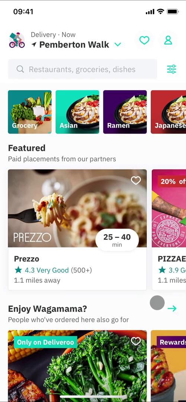Show more Enjoy Wagamama restaurants with the arrow
Screen dimensions: 186x402
click(172, 309)
